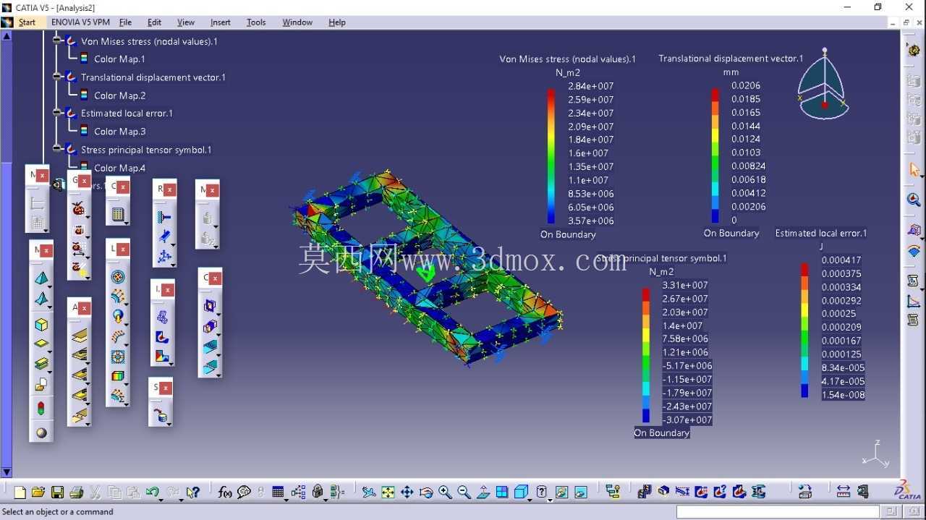Click the command input field
This screenshot has width=926, height=520.
pyautogui.click(x=778, y=512)
